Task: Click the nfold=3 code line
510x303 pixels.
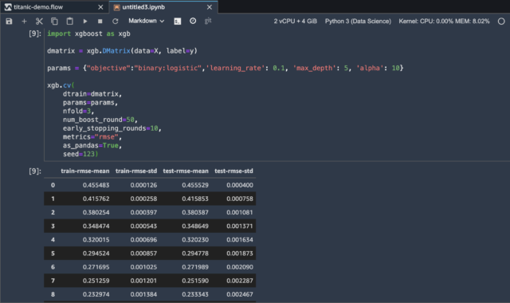Action: (78, 111)
